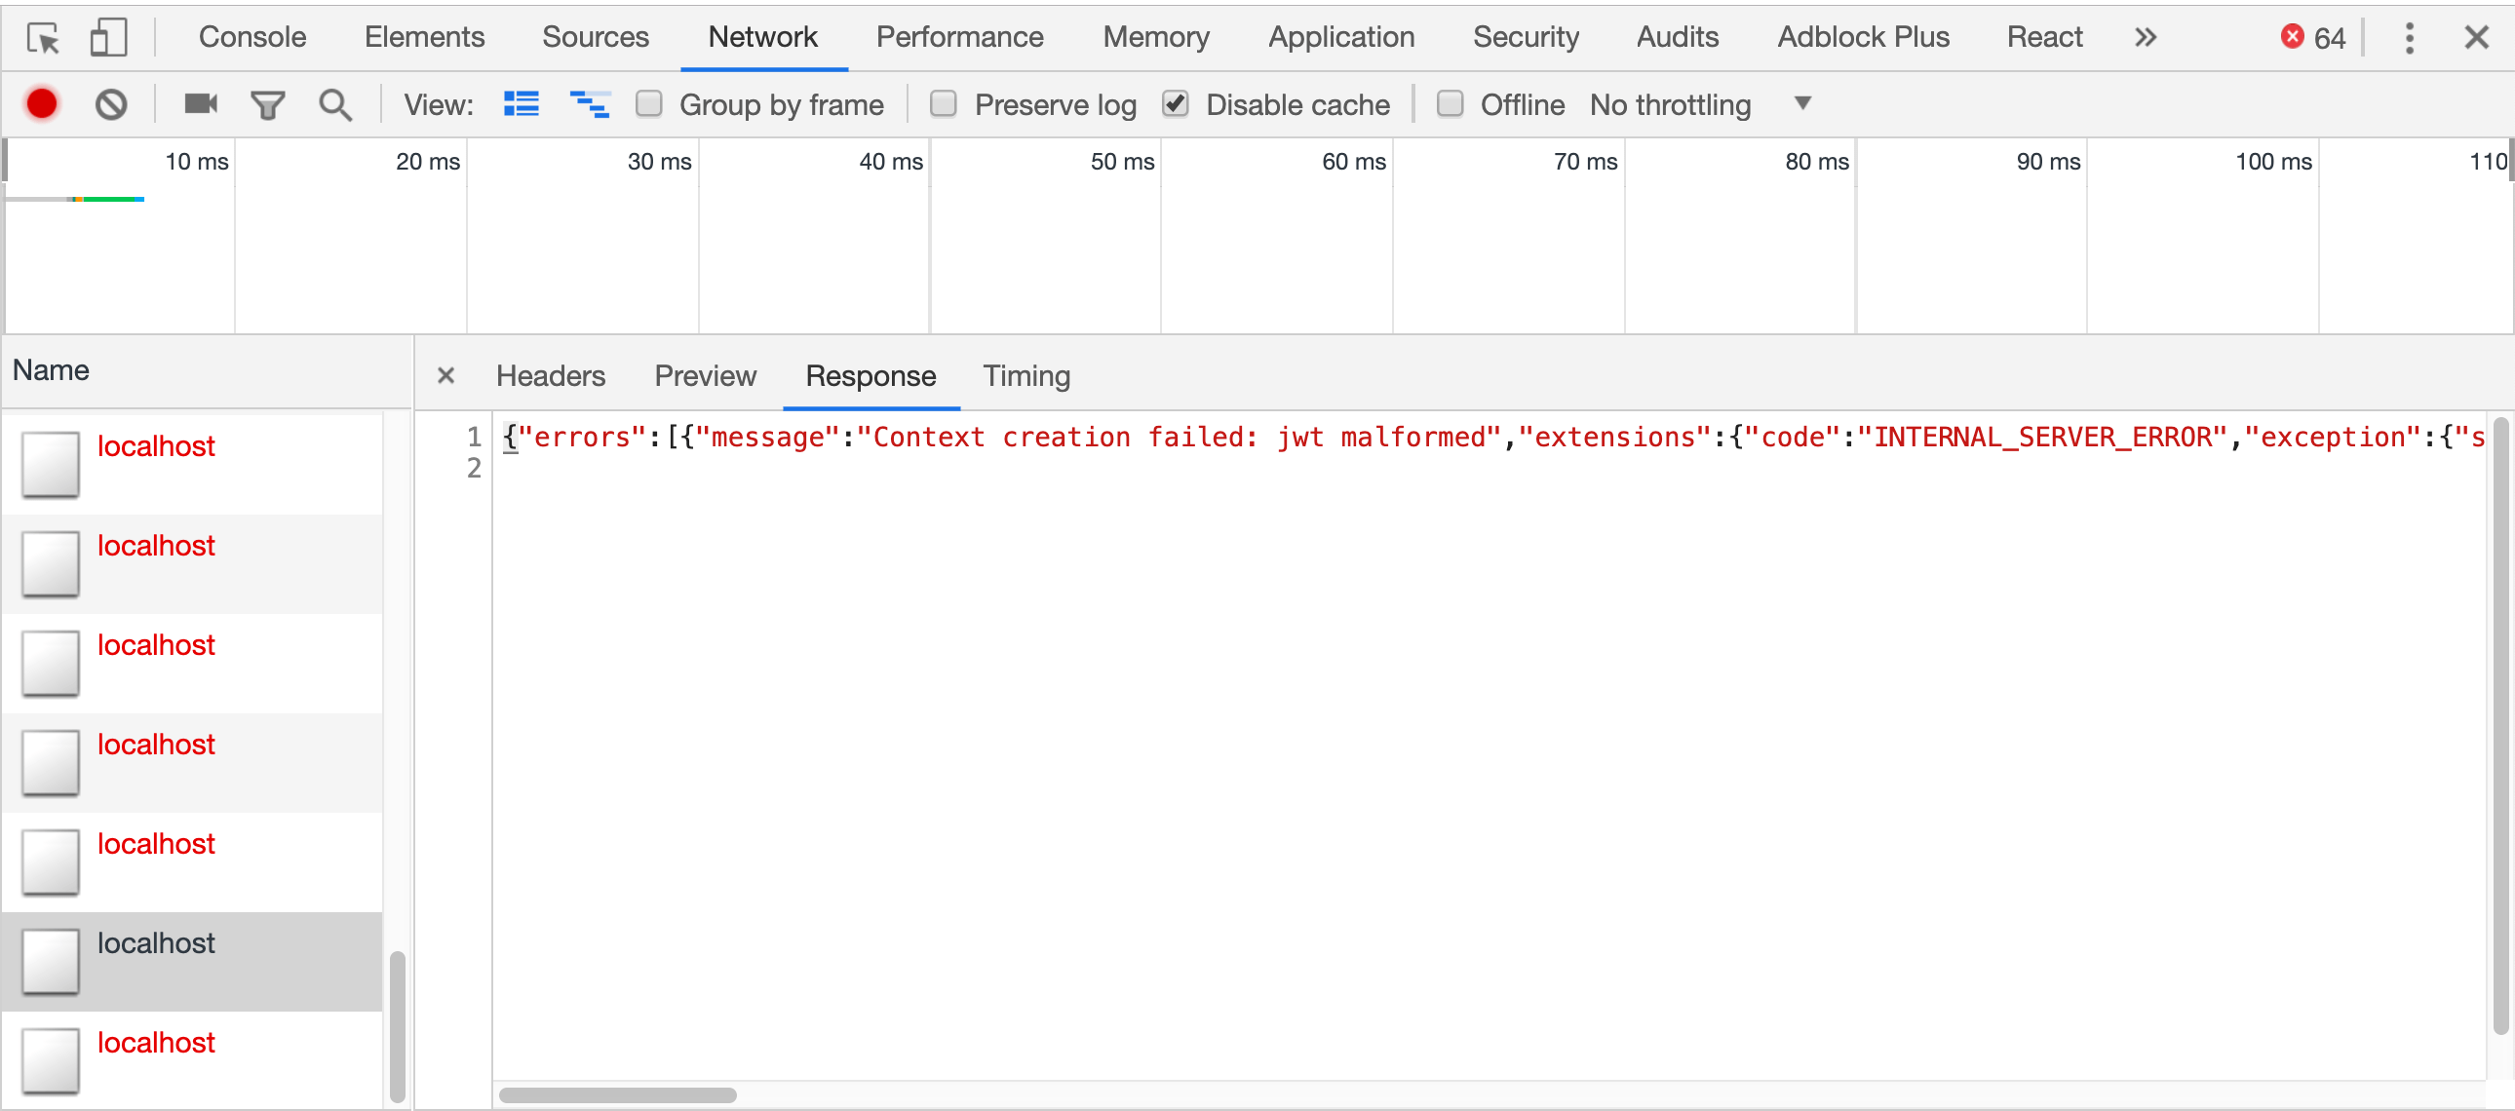Viewport: 2515px width, 1111px height.
Task: Toggle device toolbar icon
Action: [x=107, y=38]
